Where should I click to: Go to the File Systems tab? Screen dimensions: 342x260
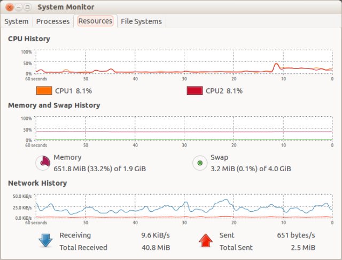pyautogui.click(x=141, y=21)
